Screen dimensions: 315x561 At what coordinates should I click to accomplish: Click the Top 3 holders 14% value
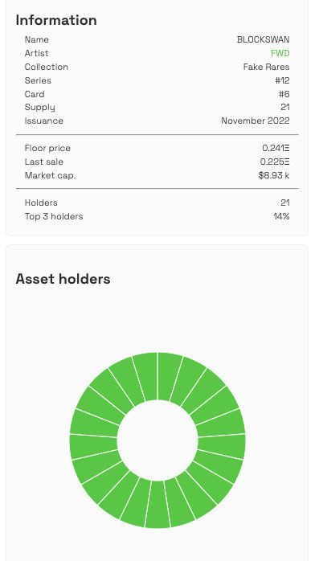point(281,216)
